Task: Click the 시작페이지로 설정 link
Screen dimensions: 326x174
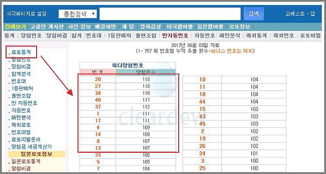Action: 26,14
